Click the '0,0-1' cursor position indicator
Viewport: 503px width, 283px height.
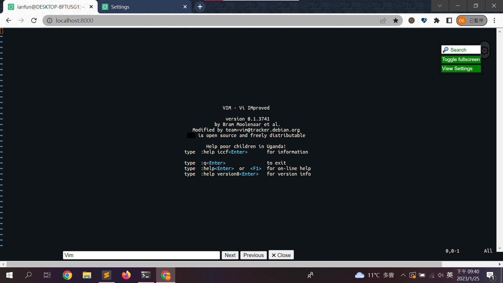coord(452,251)
